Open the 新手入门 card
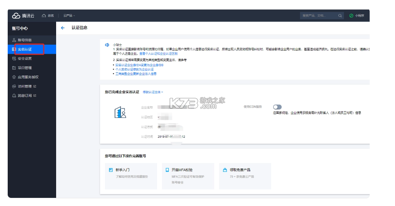The height and width of the screenshot is (206, 395). 131,176
